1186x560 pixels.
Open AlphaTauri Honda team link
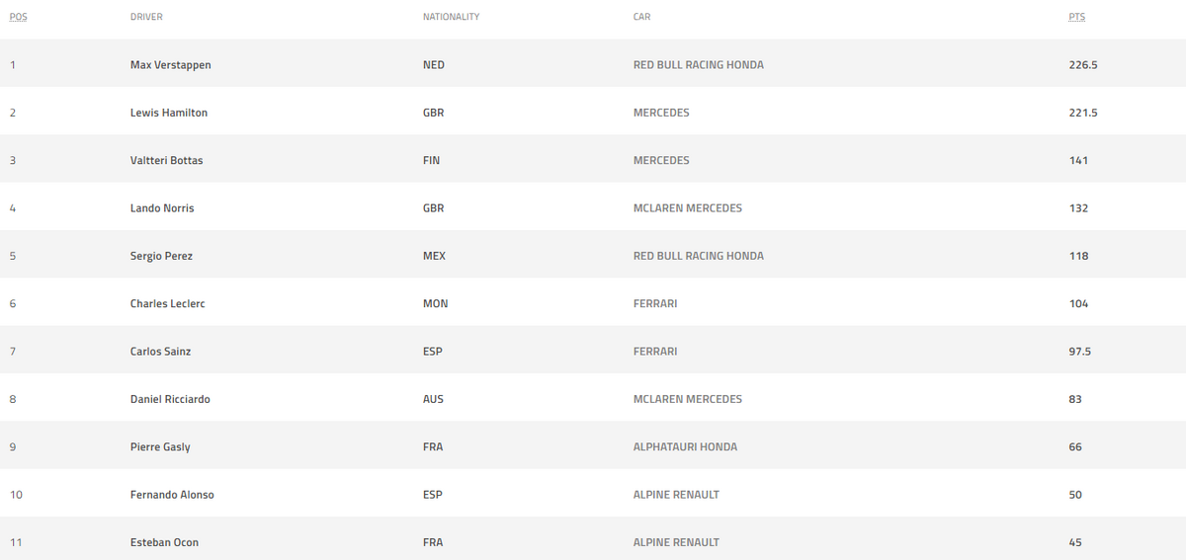[685, 446]
